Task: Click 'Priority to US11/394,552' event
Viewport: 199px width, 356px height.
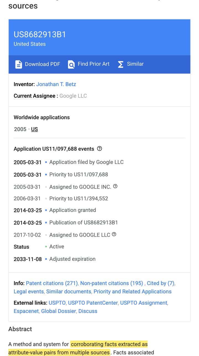Action: [78, 198]
